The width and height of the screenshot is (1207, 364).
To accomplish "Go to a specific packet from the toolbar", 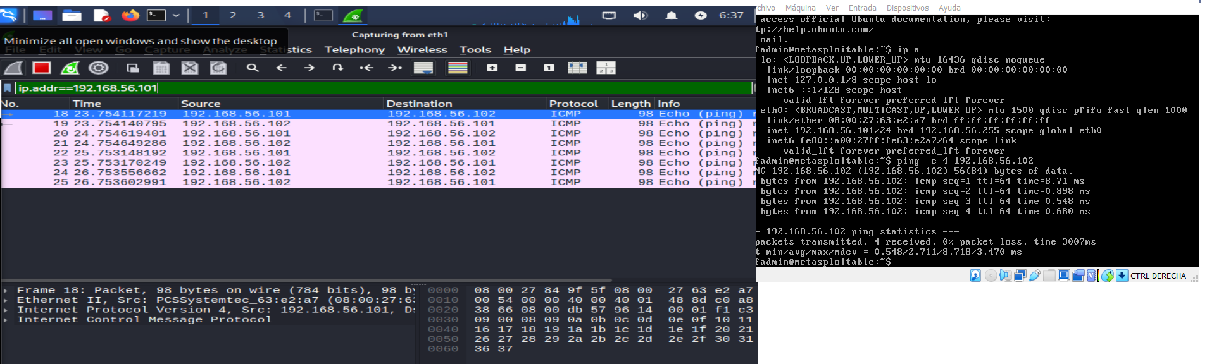I will [338, 68].
